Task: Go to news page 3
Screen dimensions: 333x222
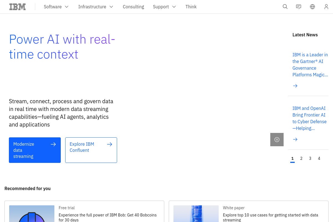Action: [x=310, y=158]
